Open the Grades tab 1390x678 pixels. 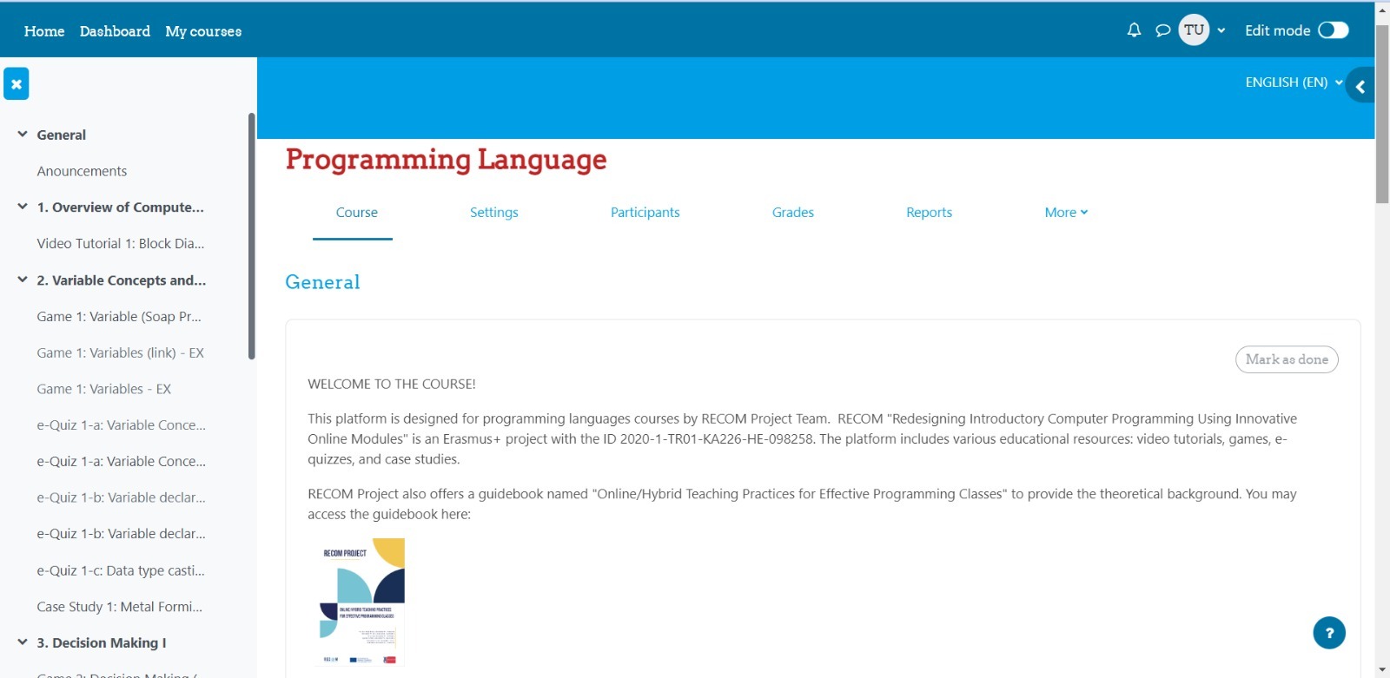(793, 213)
